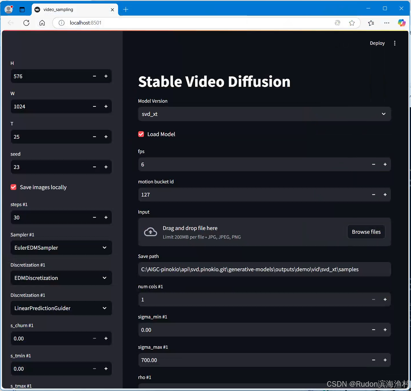
Task: Click the cloud upload icon in Input area
Action: (x=150, y=232)
